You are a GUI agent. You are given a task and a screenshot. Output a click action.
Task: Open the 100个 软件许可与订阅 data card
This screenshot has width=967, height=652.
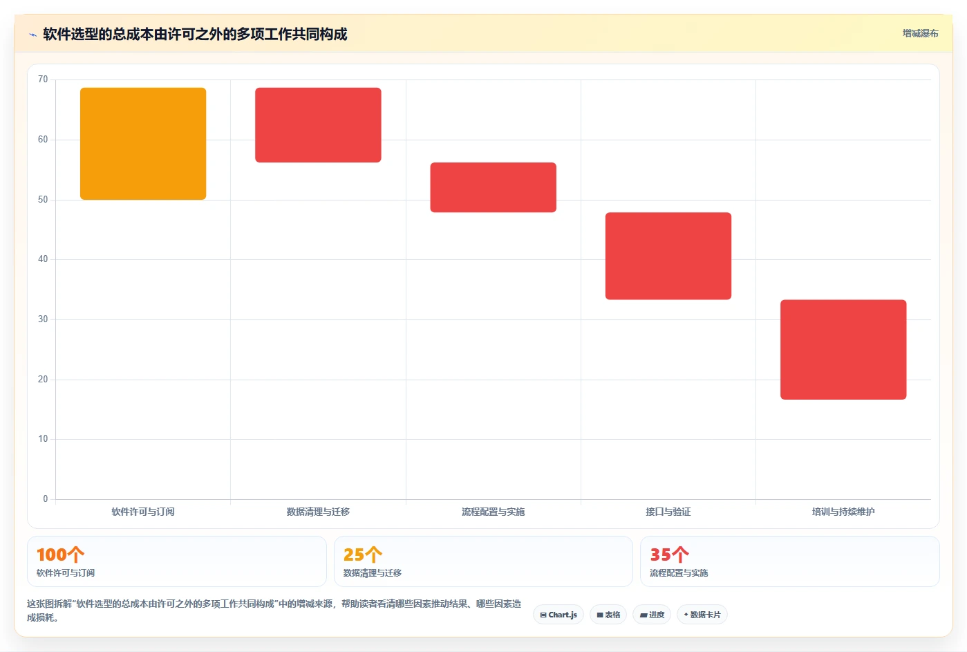click(x=177, y=561)
